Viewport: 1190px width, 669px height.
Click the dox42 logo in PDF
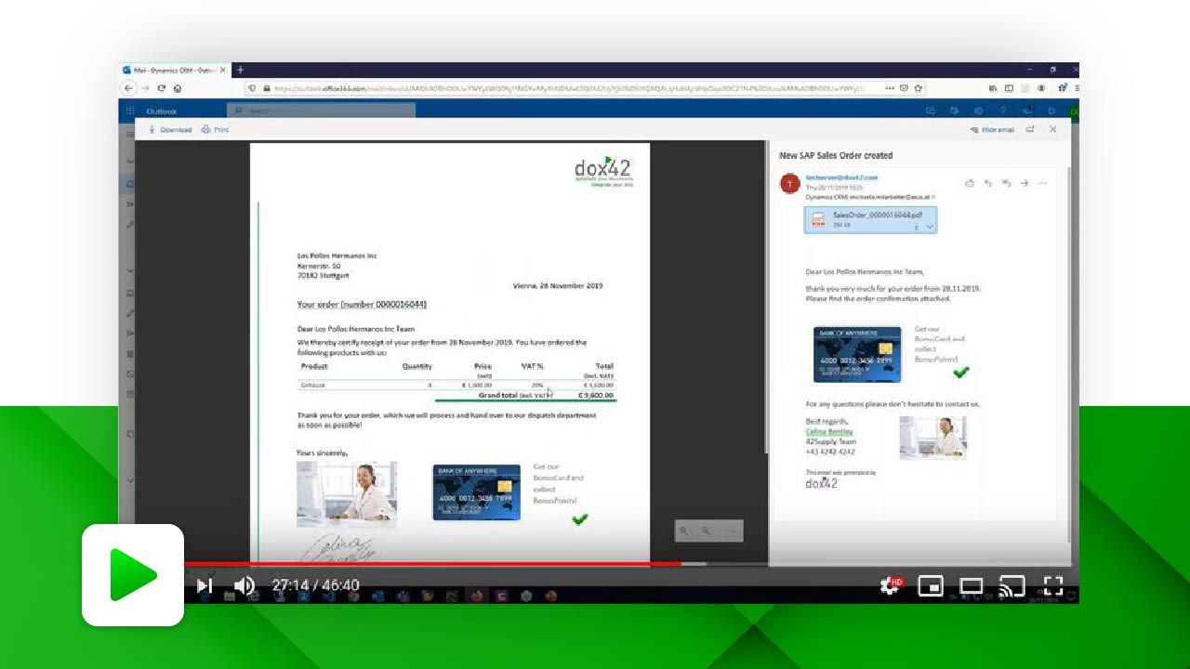pyautogui.click(x=604, y=171)
